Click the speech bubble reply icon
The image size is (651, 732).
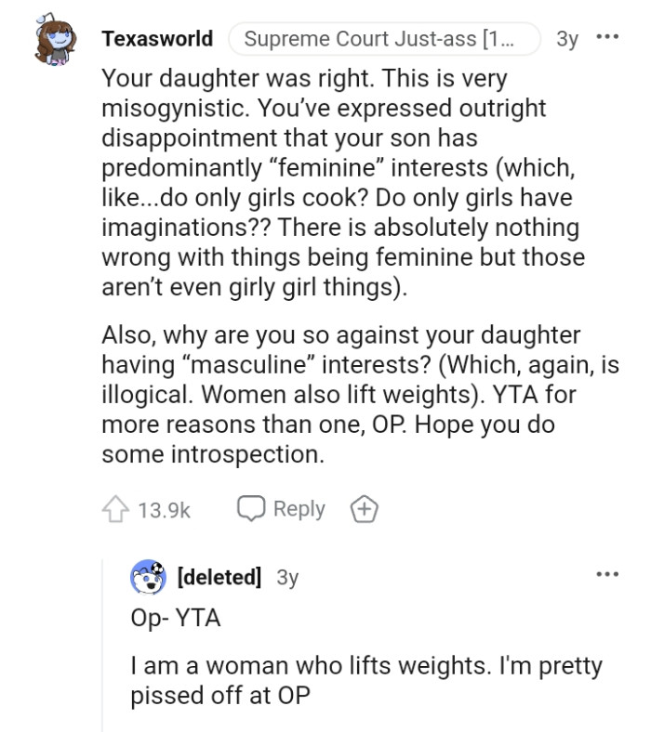tap(252, 509)
